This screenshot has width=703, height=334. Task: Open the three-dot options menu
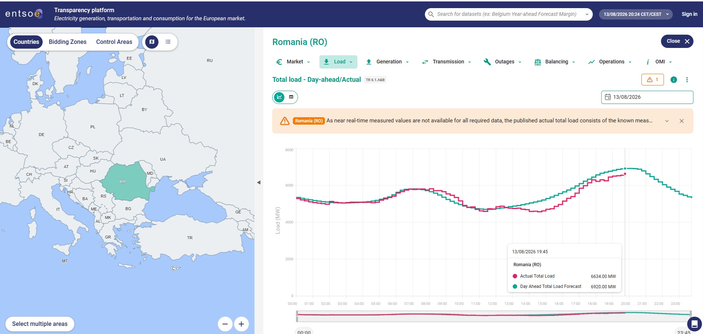pyautogui.click(x=687, y=80)
